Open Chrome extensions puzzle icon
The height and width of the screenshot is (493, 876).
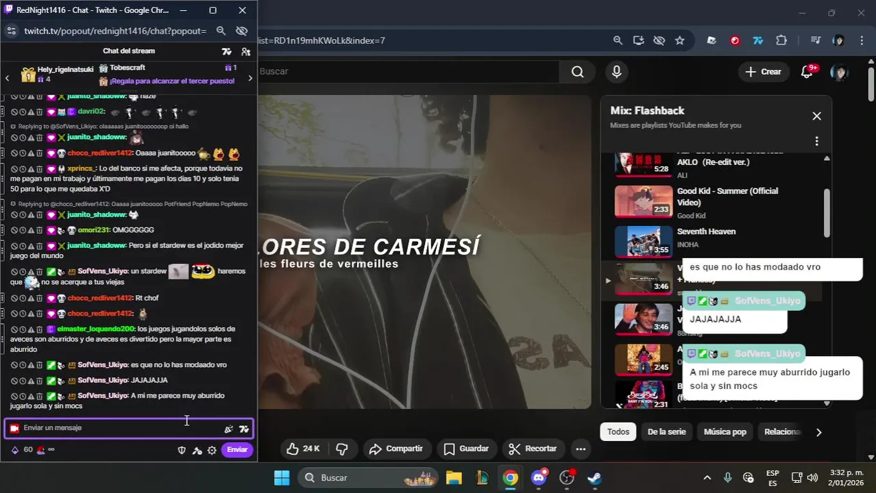pos(781,40)
